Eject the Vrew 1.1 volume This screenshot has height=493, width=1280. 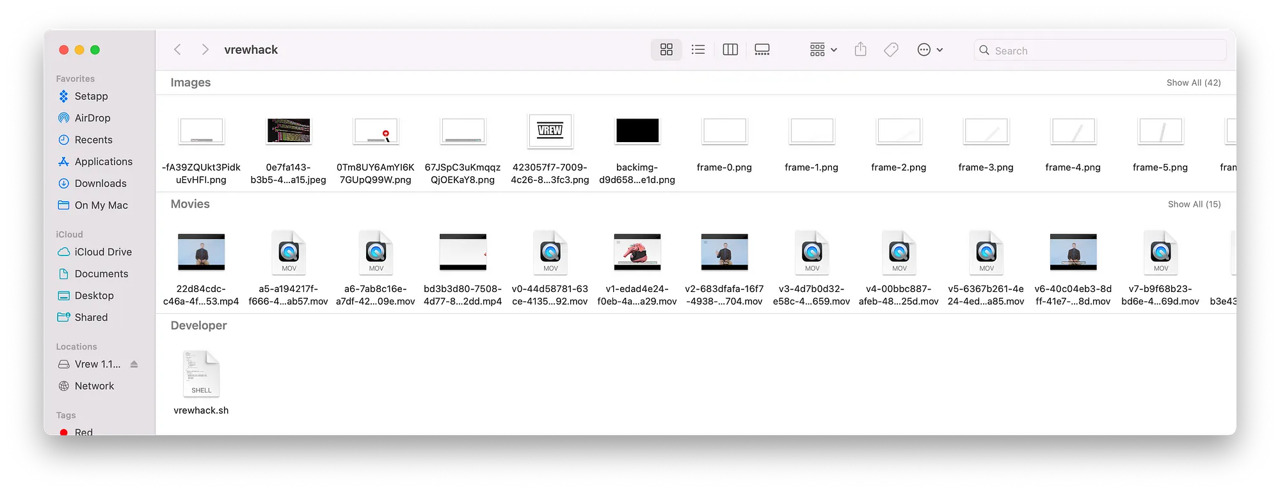point(134,364)
